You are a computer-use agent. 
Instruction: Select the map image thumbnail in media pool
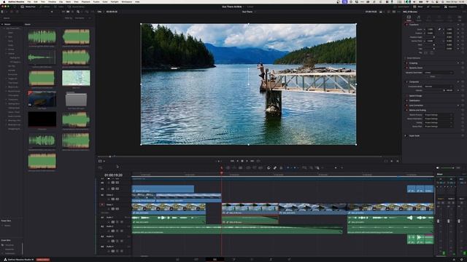tap(76, 78)
